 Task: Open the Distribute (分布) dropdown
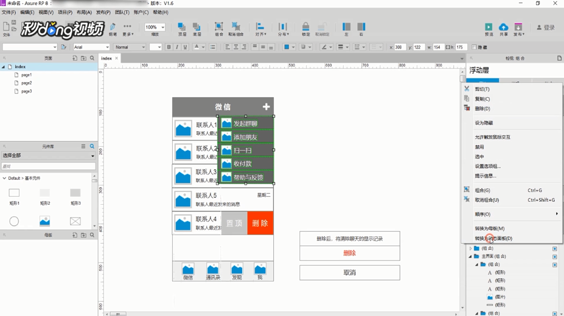[x=283, y=29]
